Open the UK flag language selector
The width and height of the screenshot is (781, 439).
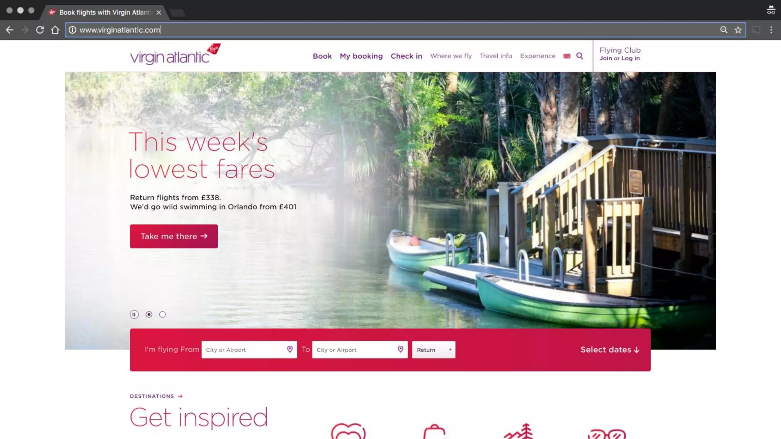click(x=567, y=56)
